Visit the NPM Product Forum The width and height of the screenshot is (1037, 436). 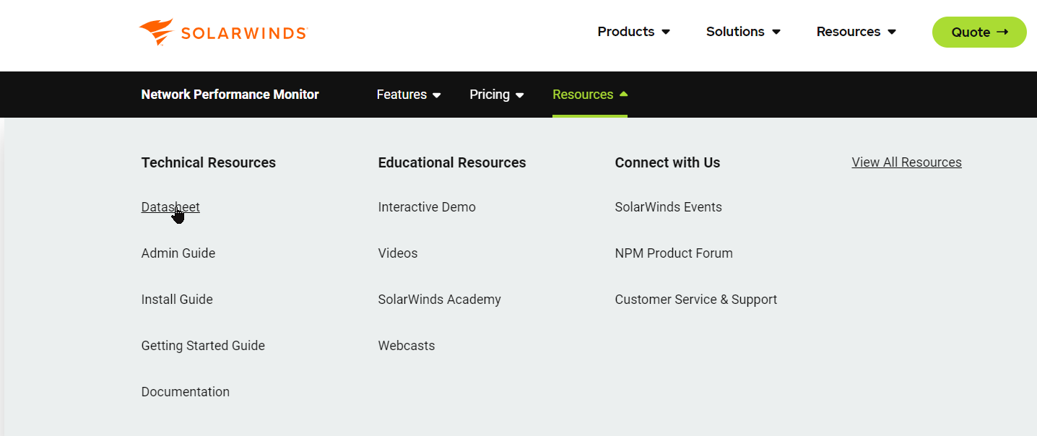pyautogui.click(x=674, y=253)
